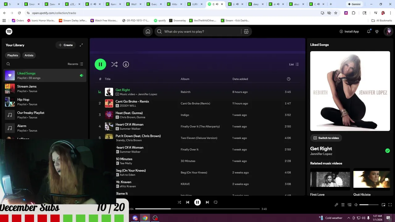
Task: Open Two Eleven (Deluxe Version) album
Action: point(199,138)
